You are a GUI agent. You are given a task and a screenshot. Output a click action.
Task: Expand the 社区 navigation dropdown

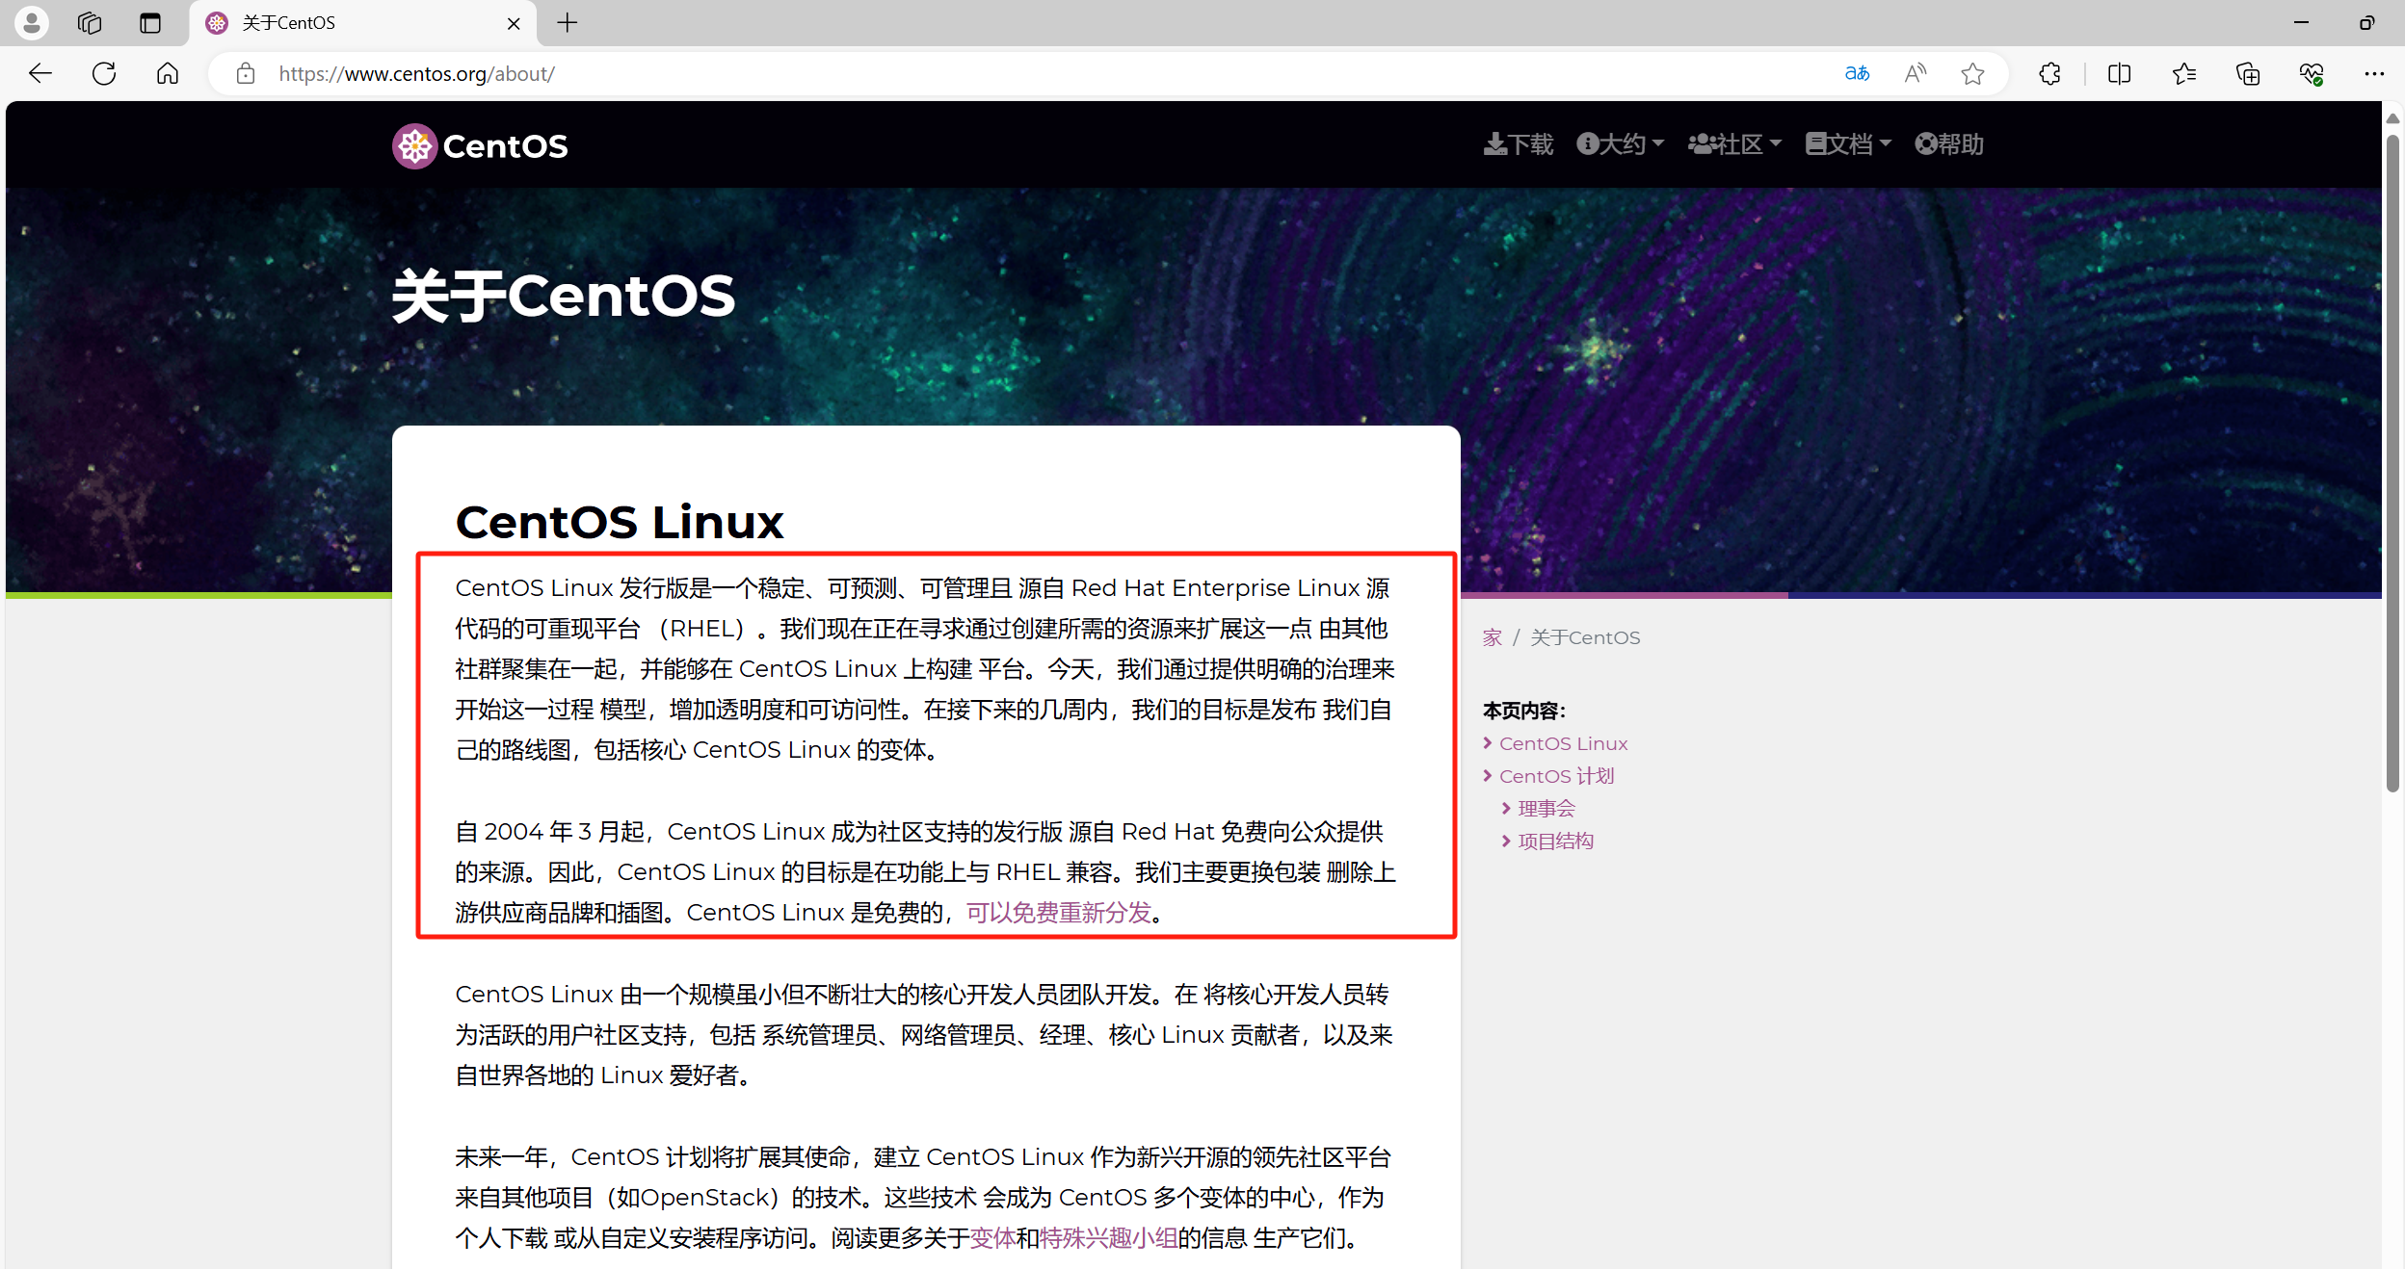1734,144
